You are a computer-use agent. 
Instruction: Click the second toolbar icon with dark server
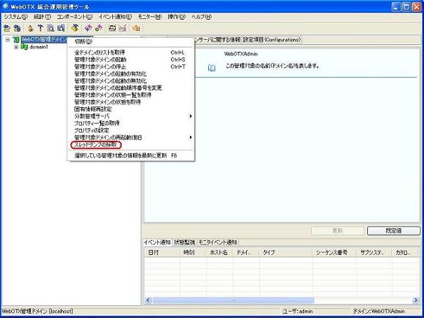point(17,28)
